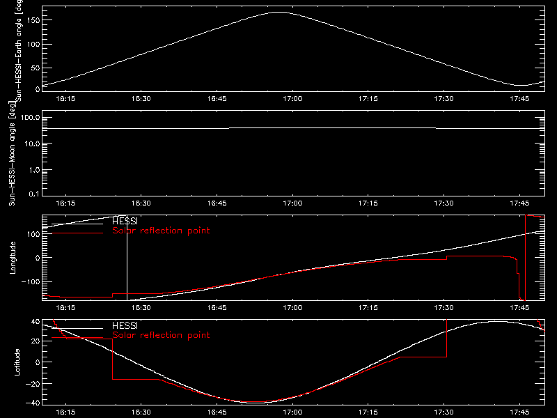Click '16:45' time label under Moon angle plot
This screenshot has height=418, width=557.
pos(217,203)
